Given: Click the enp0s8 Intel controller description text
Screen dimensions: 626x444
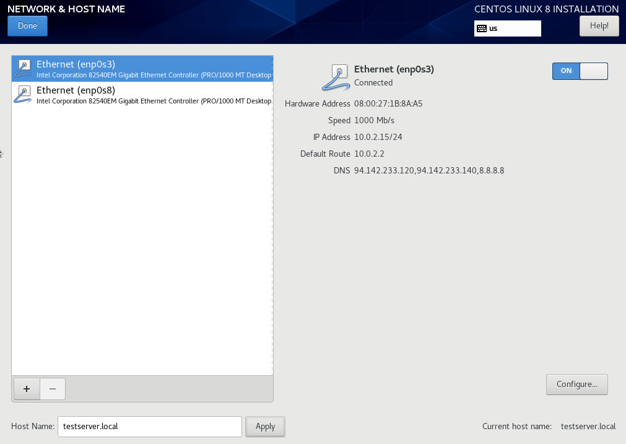Looking at the screenshot, I should [x=154, y=102].
